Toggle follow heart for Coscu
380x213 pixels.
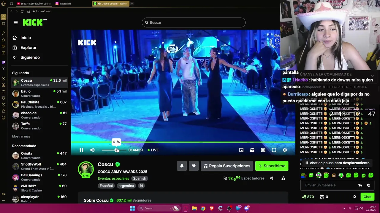[194, 166]
